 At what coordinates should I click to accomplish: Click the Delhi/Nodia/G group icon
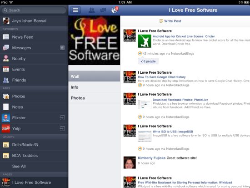[6, 145]
